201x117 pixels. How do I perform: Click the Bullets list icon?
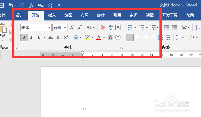pyautogui.click(x=130, y=27)
